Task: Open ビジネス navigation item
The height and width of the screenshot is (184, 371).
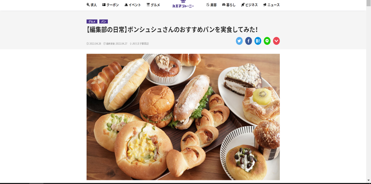Action: 249,5
